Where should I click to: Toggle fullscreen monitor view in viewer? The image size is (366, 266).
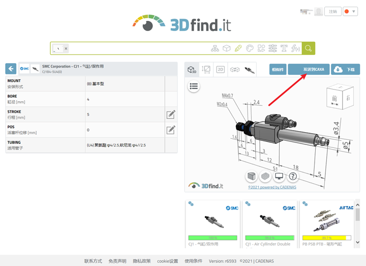pos(279,176)
